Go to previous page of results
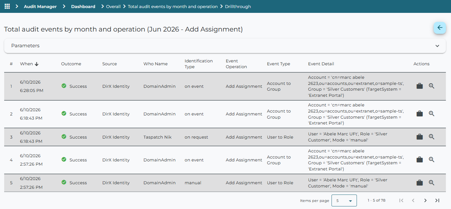 [x=413, y=200]
